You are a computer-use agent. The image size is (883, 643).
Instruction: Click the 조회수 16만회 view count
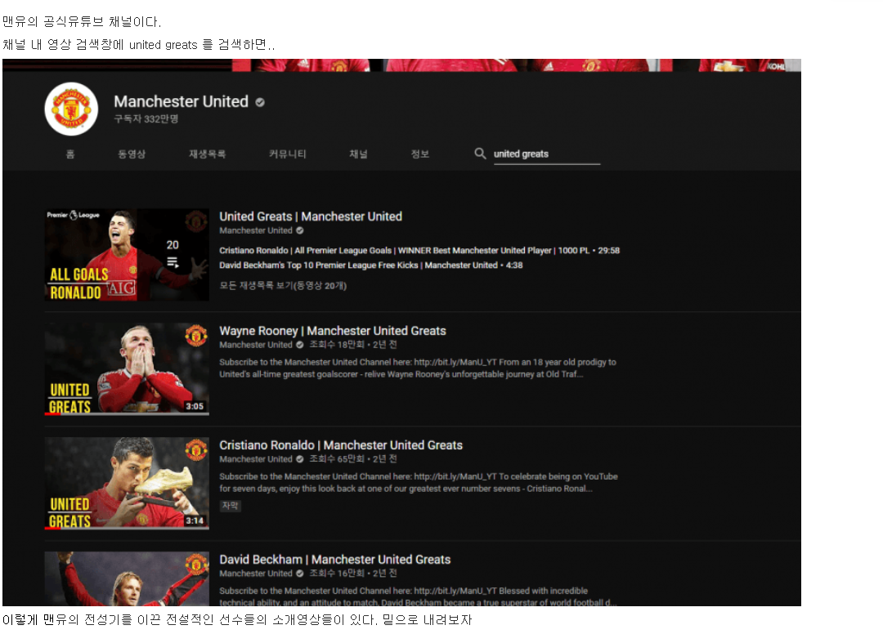coord(337,574)
